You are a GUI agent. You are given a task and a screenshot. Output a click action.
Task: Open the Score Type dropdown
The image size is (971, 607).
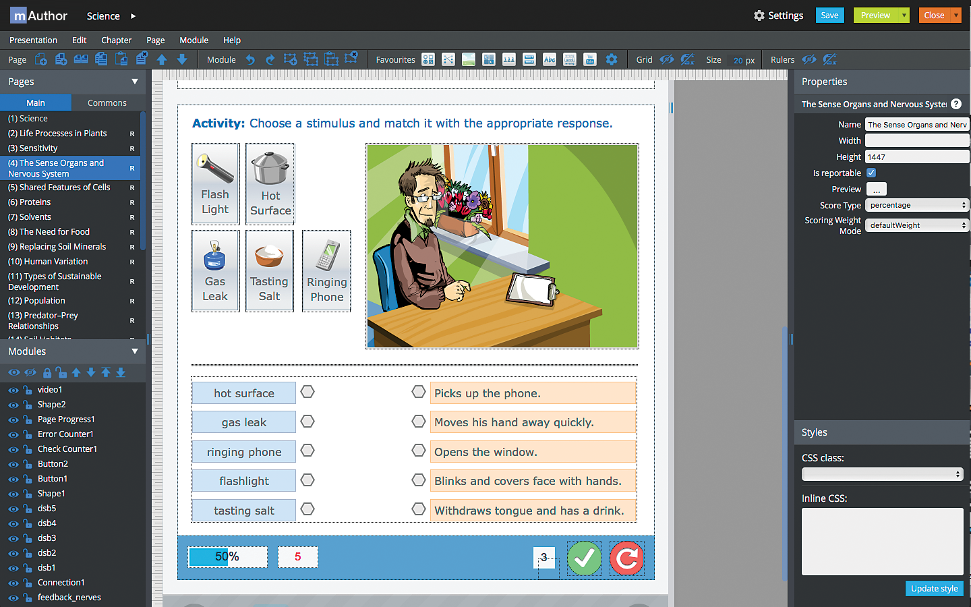click(x=917, y=205)
